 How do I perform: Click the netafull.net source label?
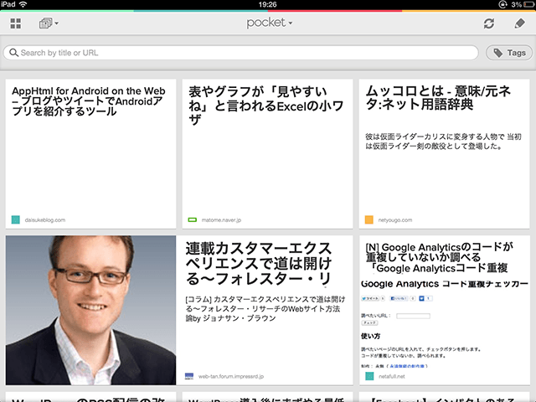(x=391, y=376)
